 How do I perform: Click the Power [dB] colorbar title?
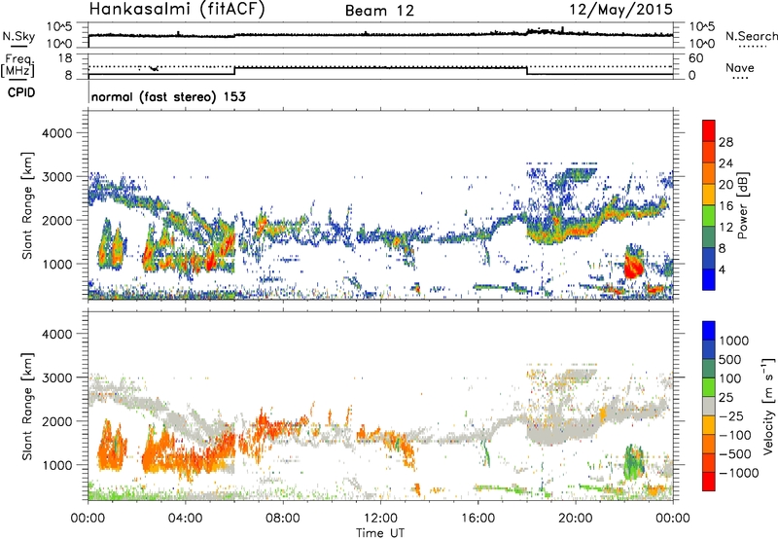pos(742,205)
